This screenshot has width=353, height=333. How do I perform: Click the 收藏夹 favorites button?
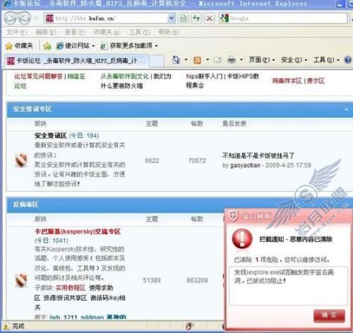click(x=19, y=46)
